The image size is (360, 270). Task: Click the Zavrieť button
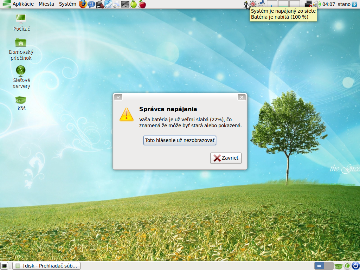(226, 158)
